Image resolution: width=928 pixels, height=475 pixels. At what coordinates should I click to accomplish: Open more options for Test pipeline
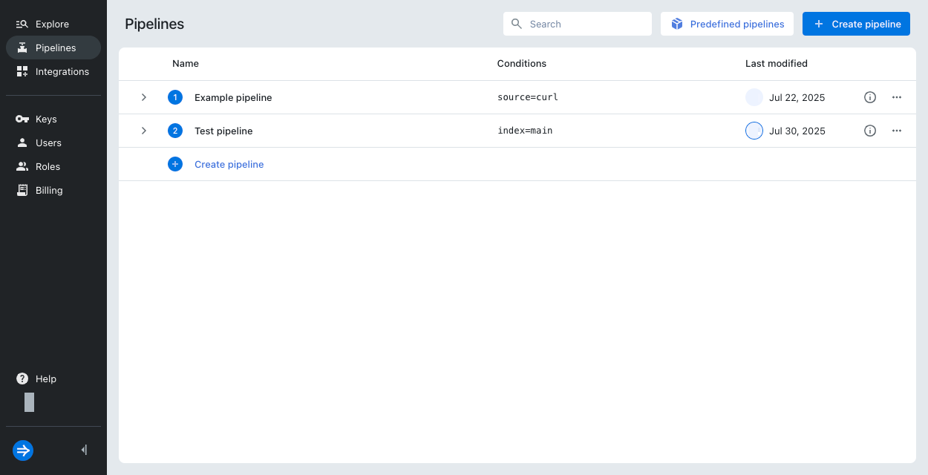(897, 131)
